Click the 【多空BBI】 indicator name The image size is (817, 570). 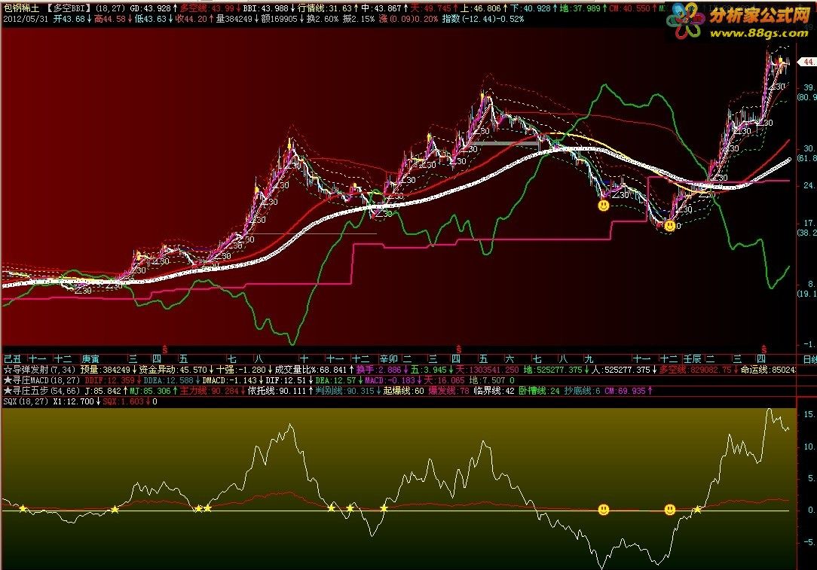(x=69, y=8)
